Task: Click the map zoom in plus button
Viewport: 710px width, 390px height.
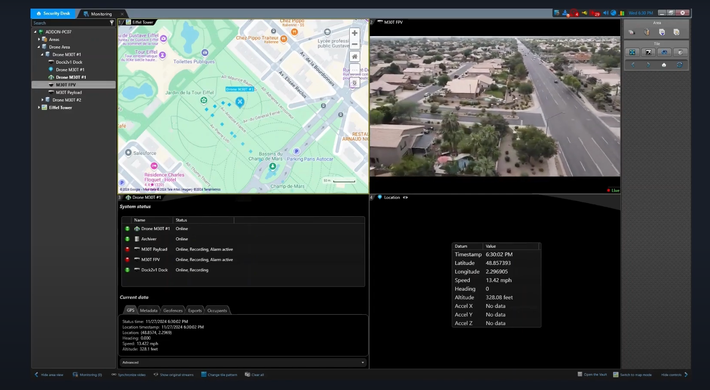Action: [354, 33]
